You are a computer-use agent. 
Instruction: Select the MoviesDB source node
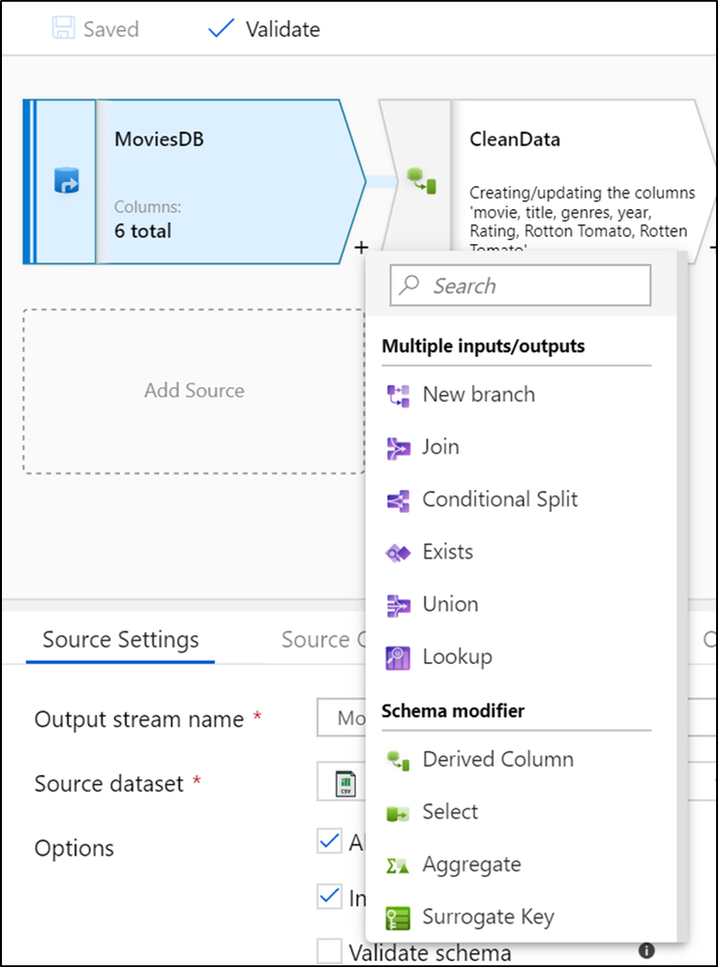point(194,181)
